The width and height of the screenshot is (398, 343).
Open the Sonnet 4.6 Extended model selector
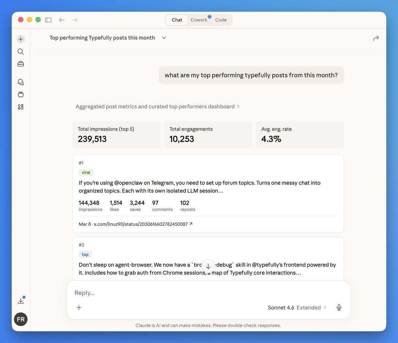pos(297,308)
